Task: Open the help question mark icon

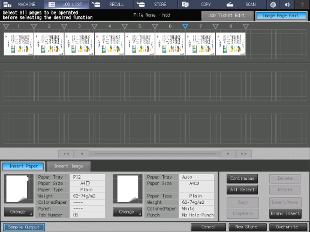Action: (x=302, y=5)
